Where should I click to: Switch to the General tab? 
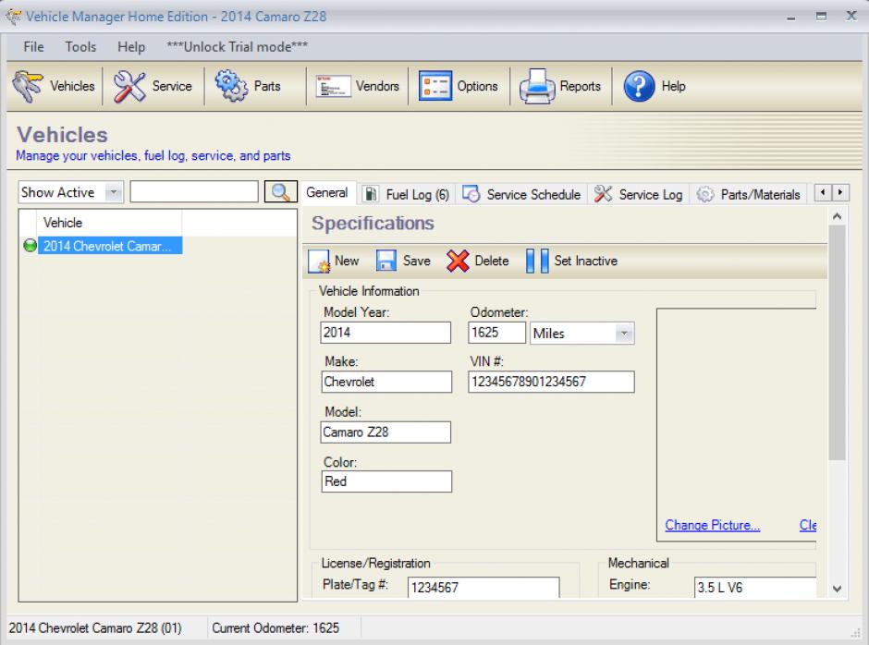click(327, 193)
